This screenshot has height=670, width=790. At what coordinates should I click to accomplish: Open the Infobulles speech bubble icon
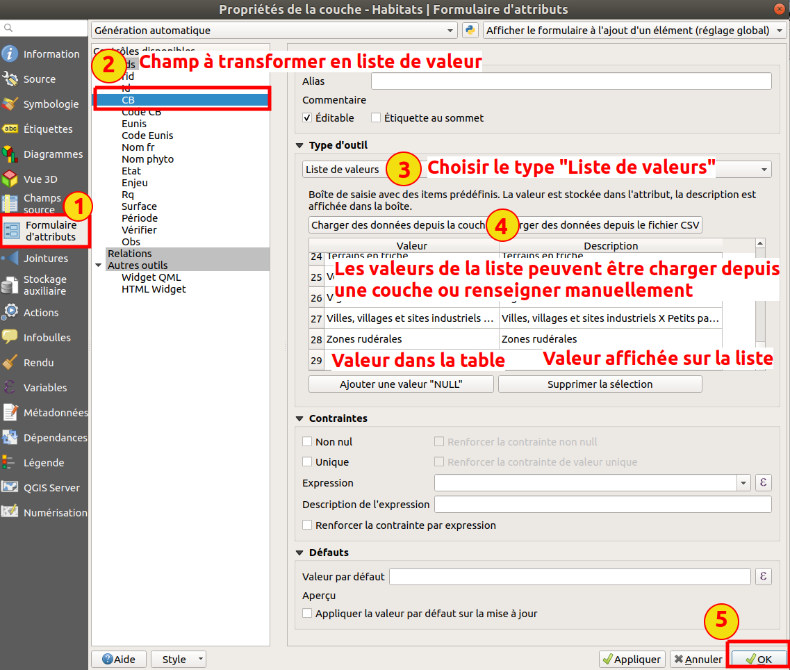click(x=10, y=337)
